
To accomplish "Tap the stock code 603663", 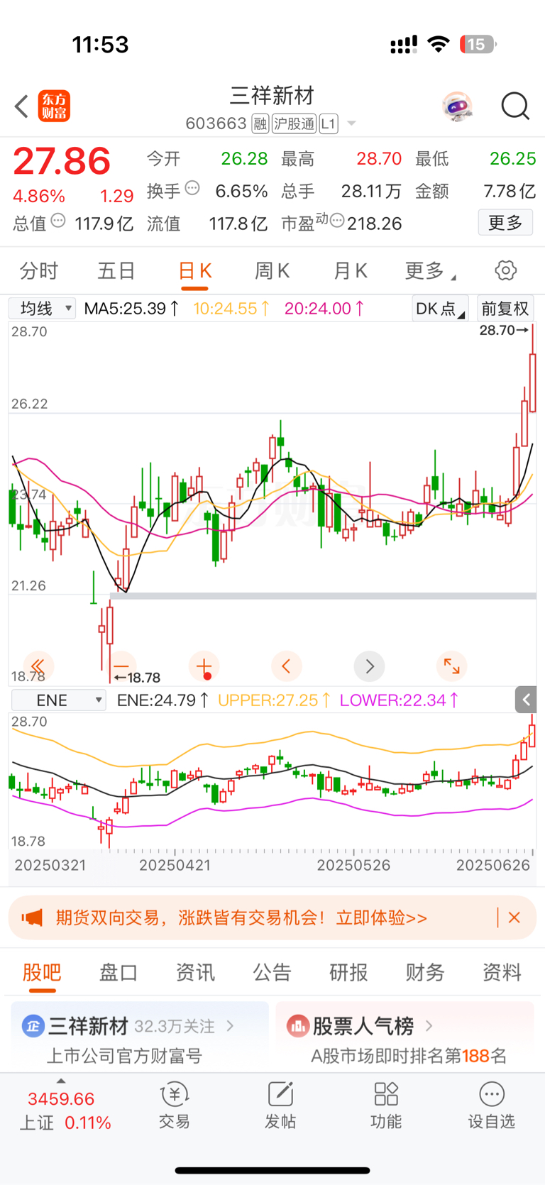I will click(x=216, y=124).
